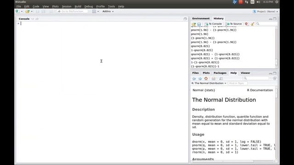The width and height of the screenshot is (294, 165).
Task: Send selected command To Source
Action: (233, 24)
